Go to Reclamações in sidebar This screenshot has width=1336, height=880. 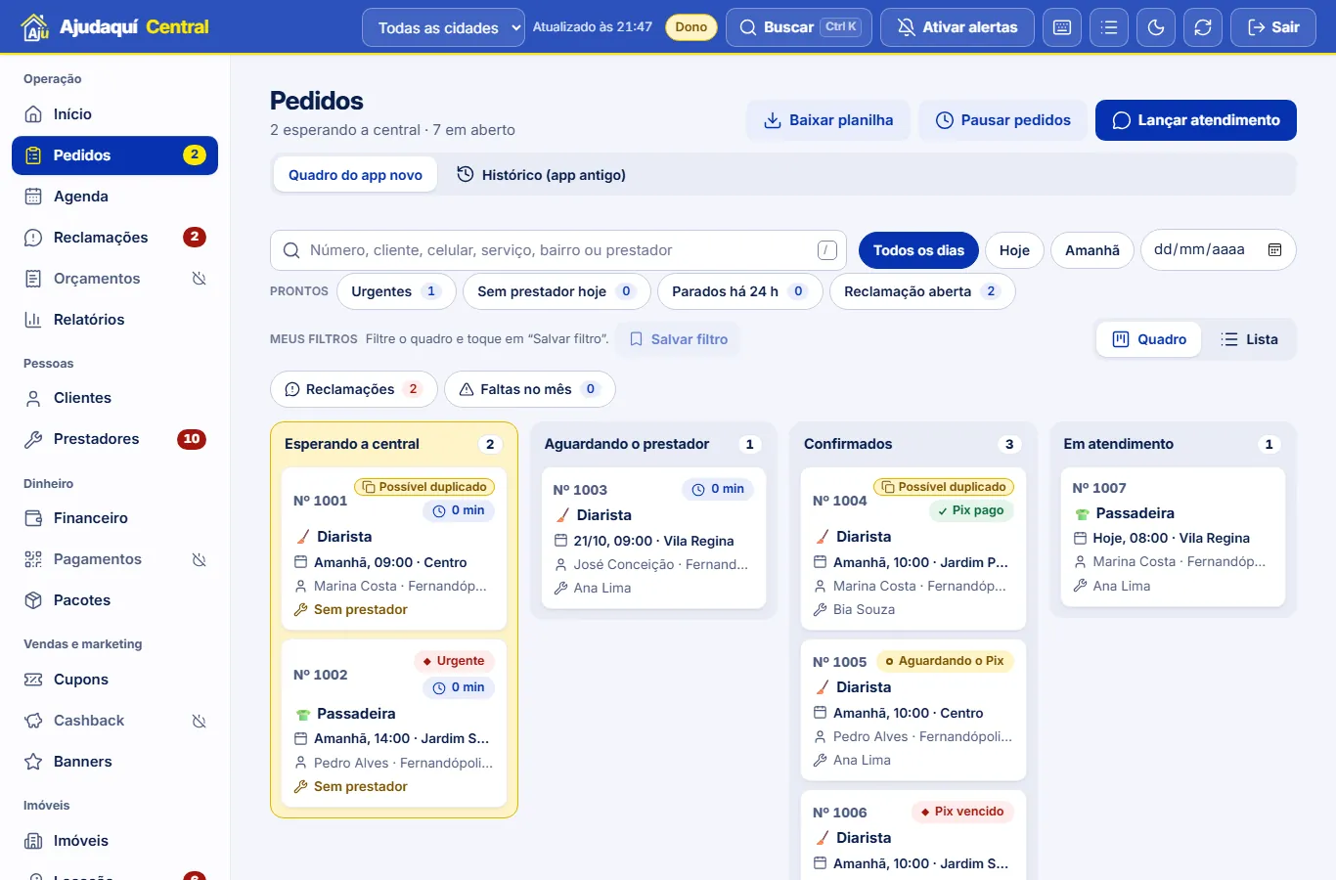click(114, 238)
